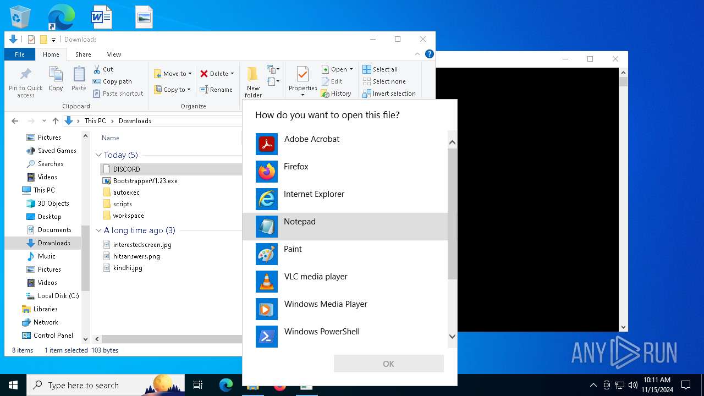Click Copy path in Clipboard group

[112, 81]
